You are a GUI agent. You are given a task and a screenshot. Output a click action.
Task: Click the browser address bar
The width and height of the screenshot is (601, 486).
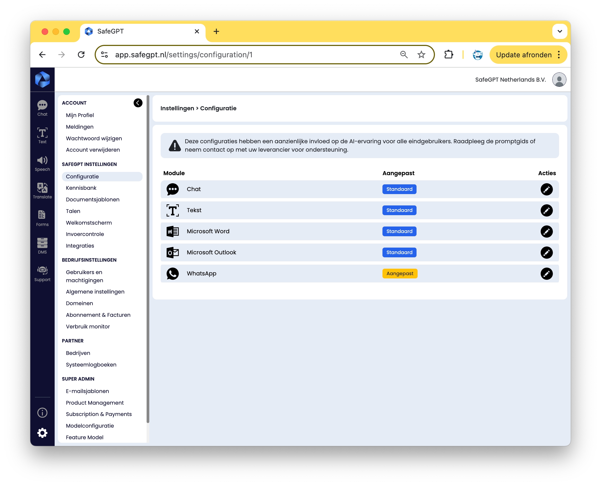pyautogui.click(x=252, y=55)
